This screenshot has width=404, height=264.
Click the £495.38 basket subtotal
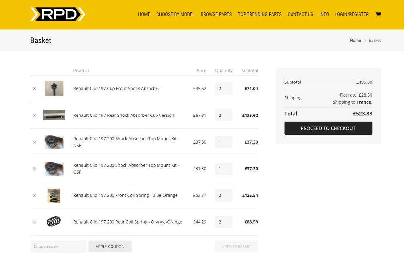point(364,82)
